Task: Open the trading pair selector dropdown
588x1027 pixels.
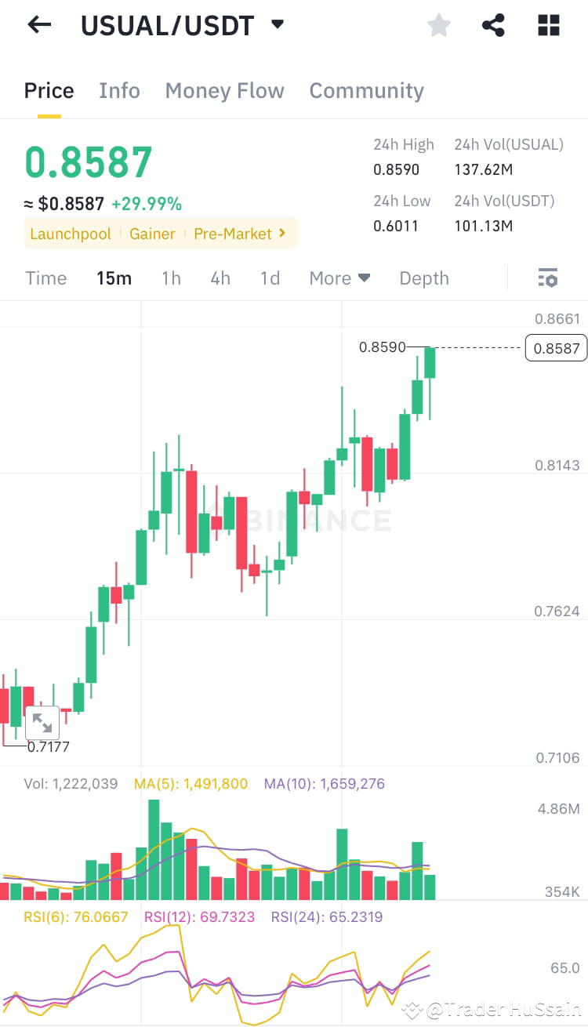Action: (x=278, y=24)
